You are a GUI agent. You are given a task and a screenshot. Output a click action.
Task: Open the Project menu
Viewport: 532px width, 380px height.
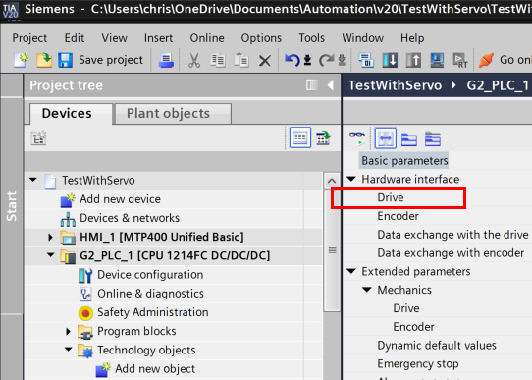pos(29,38)
